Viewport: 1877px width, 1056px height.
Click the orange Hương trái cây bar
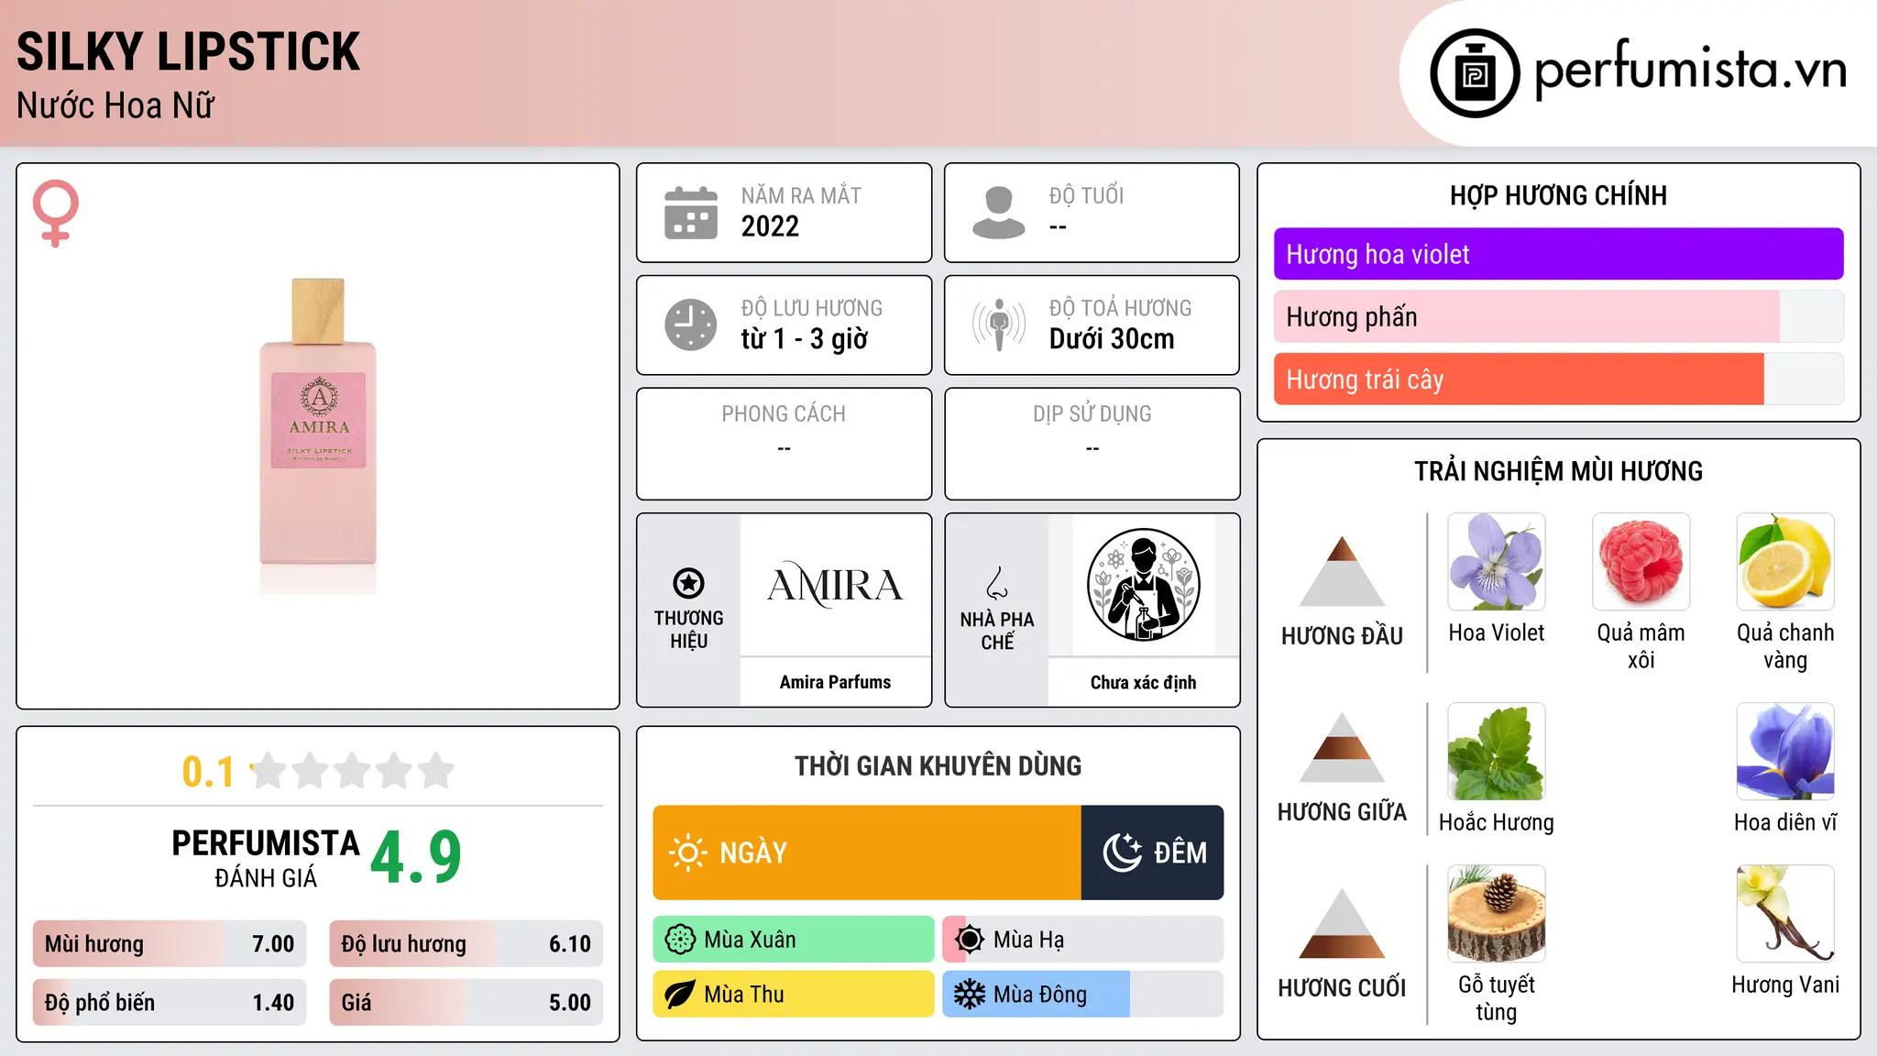(1558, 379)
